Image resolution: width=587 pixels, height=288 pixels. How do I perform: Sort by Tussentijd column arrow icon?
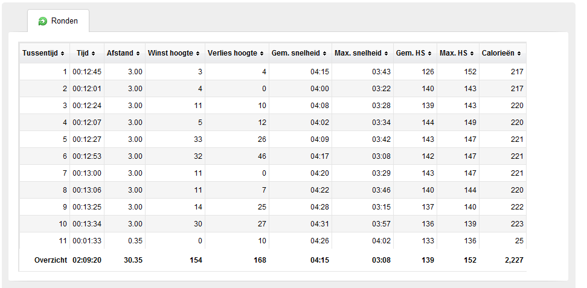coord(62,54)
